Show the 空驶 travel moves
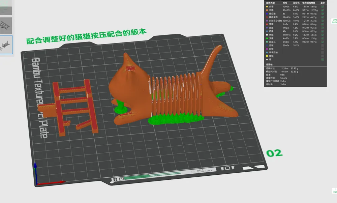 coord(323,46)
